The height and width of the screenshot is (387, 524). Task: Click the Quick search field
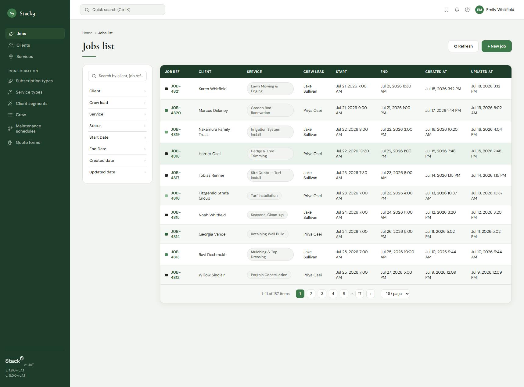[x=123, y=10]
